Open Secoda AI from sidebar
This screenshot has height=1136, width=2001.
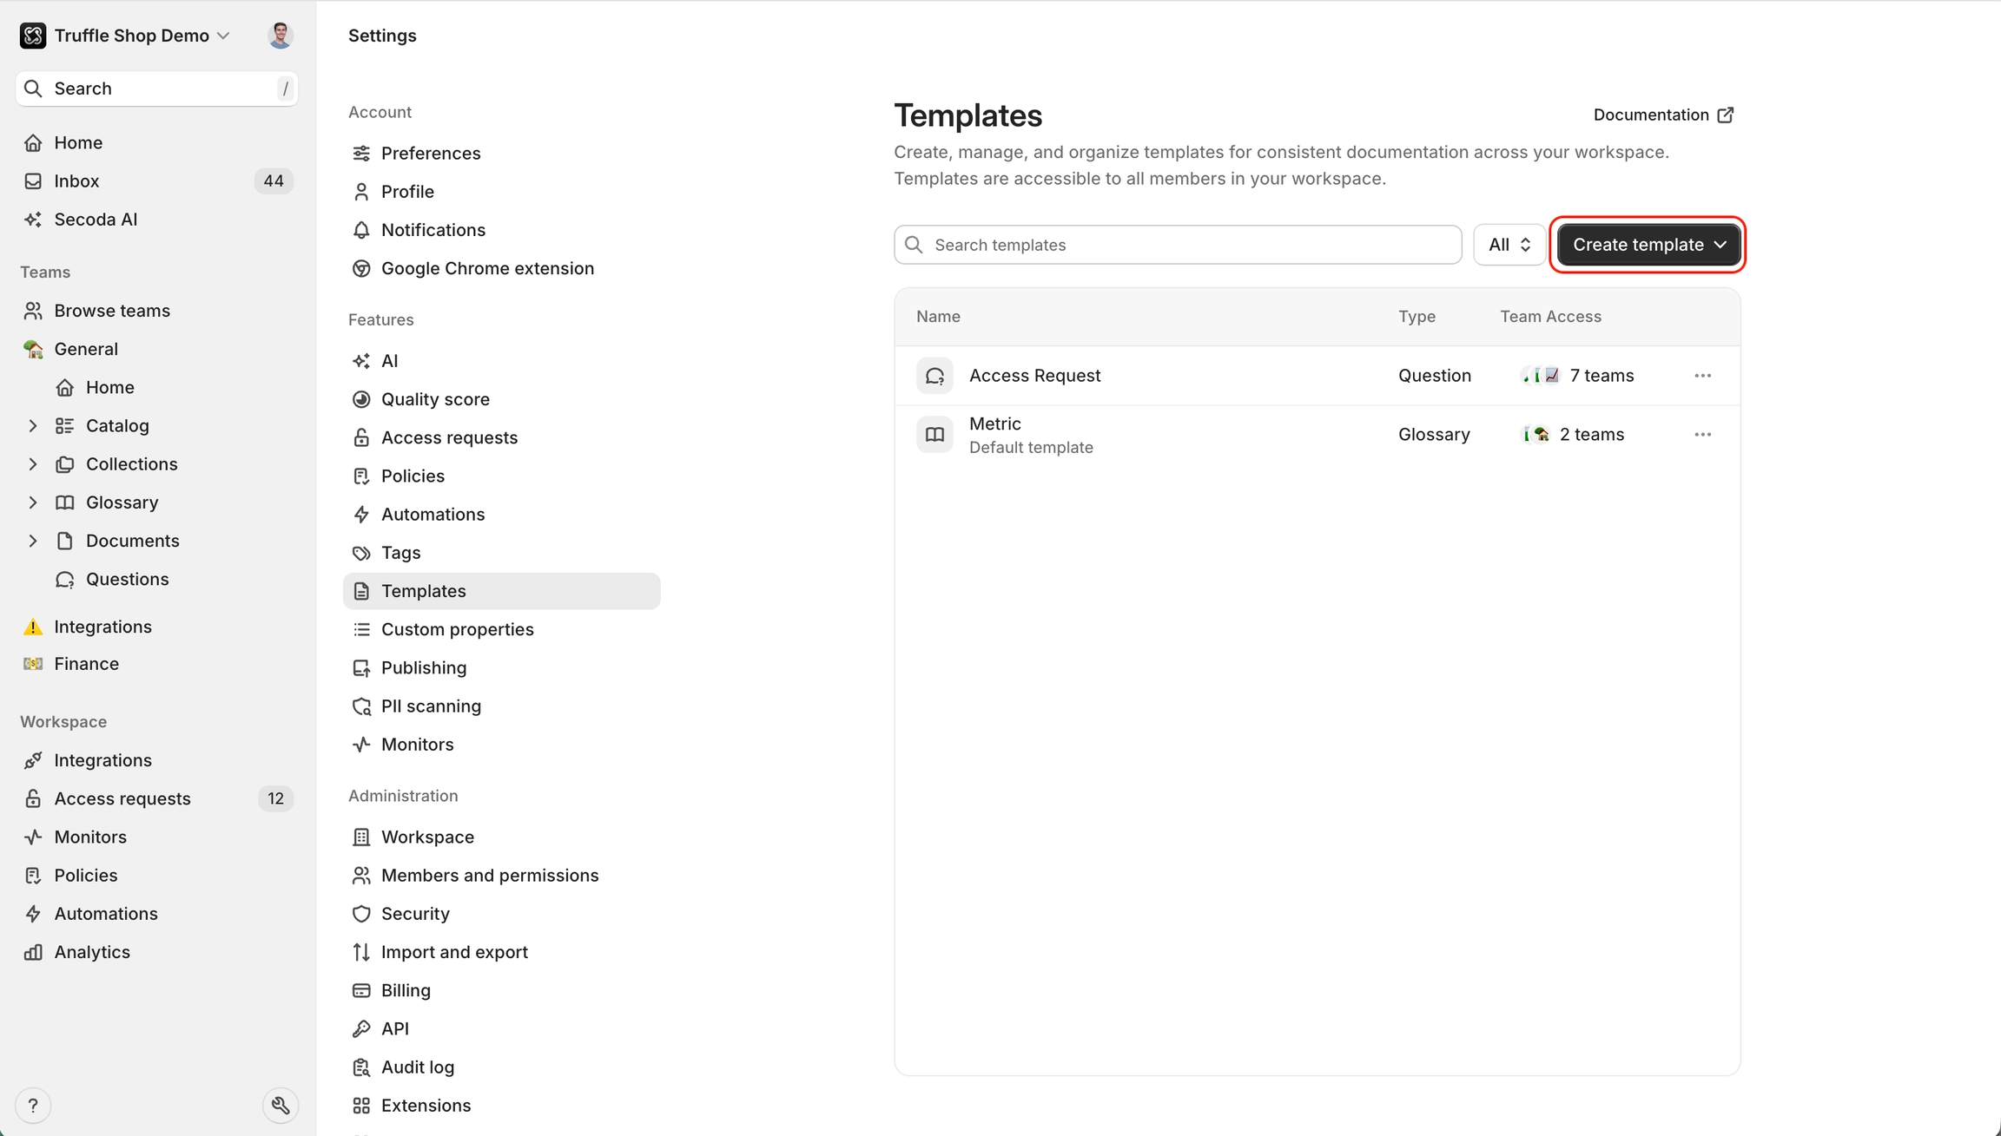pos(96,220)
